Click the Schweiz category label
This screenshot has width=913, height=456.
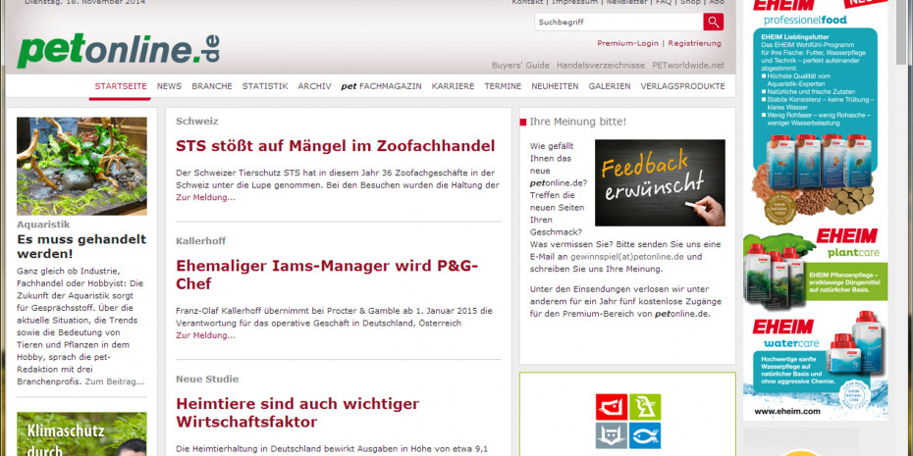(196, 121)
